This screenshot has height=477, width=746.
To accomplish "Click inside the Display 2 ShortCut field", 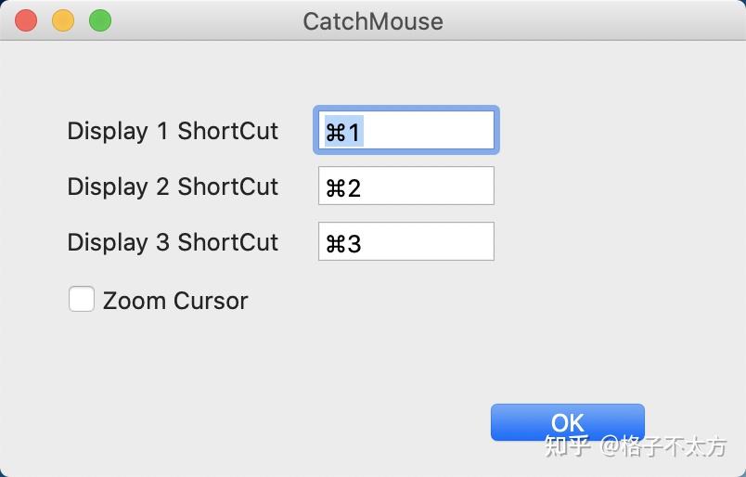I will coord(406,186).
